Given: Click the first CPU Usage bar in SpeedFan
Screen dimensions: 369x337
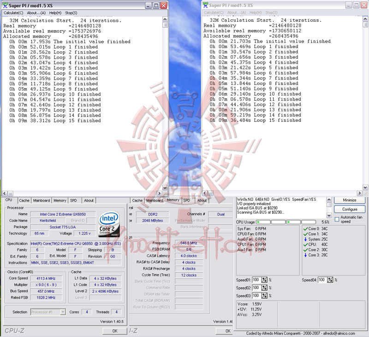Looking at the screenshot, I should 263,222.
